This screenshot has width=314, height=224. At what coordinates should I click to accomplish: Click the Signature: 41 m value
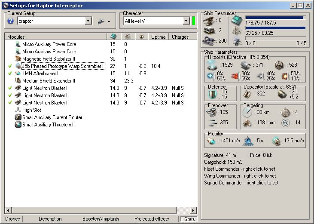[220, 155]
